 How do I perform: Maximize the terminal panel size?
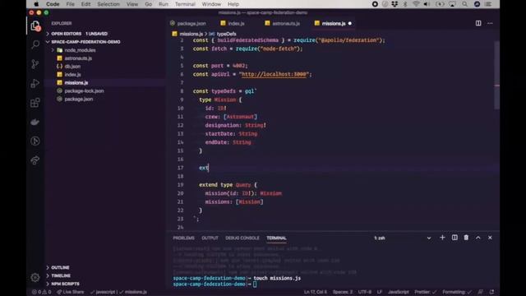coord(478,238)
